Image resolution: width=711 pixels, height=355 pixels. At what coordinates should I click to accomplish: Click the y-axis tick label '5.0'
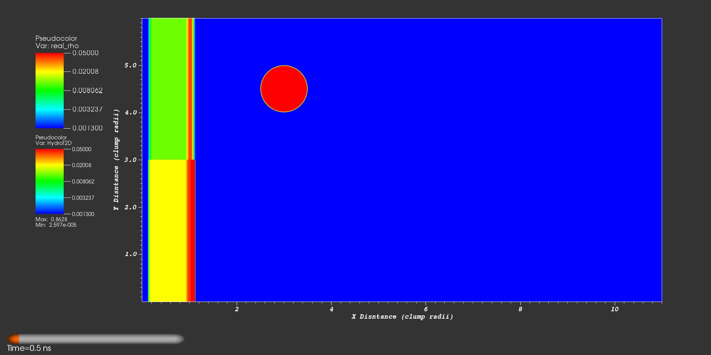130,65
